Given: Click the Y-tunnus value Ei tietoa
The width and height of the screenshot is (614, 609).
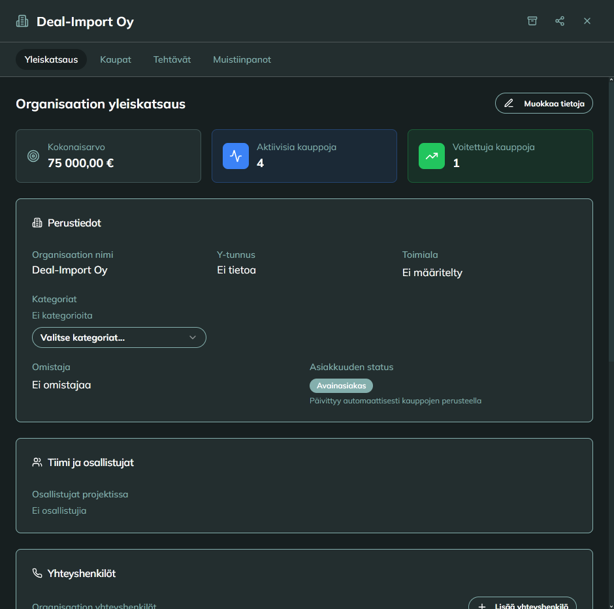Looking at the screenshot, I should 236,270.
